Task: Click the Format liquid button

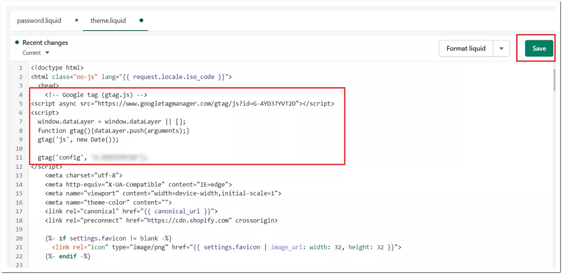Action: pyautogui.click(x=466, y=48)
